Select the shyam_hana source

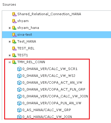coord(28,28)
